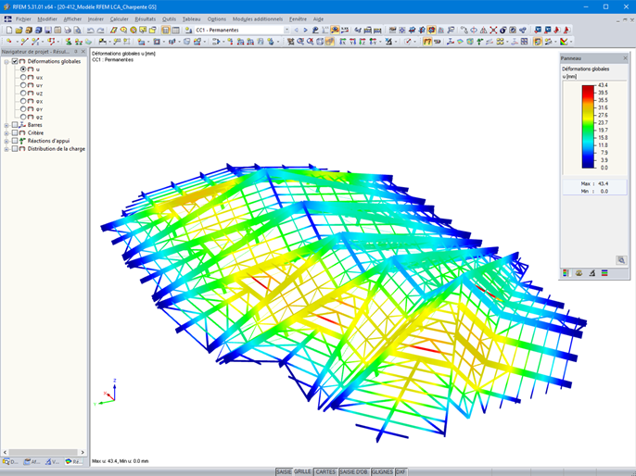Check Distribution de la charge checkbox

[x=15, y=149]
